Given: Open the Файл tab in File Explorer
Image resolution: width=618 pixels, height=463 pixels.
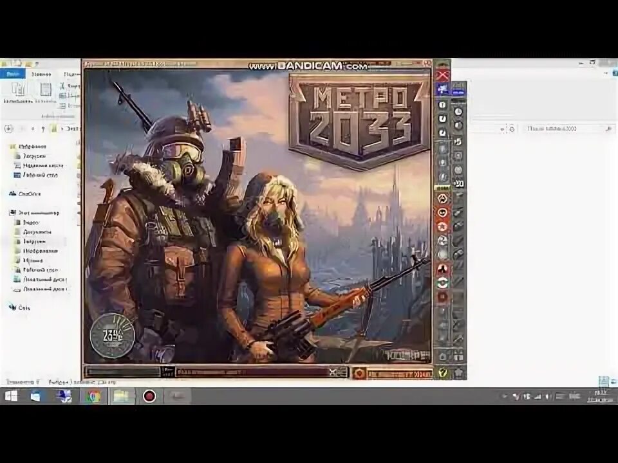Looking at the screenshot, I should (x=13, y=73).
